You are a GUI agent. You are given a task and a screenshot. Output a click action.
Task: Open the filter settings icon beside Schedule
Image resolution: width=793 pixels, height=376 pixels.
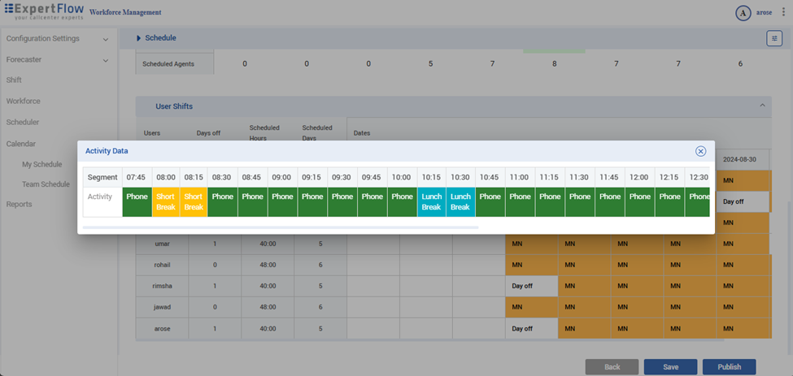point(773,38)
